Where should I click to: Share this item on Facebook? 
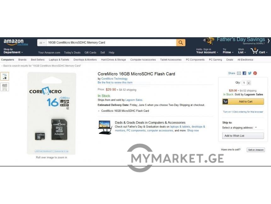tap(244, 73)
